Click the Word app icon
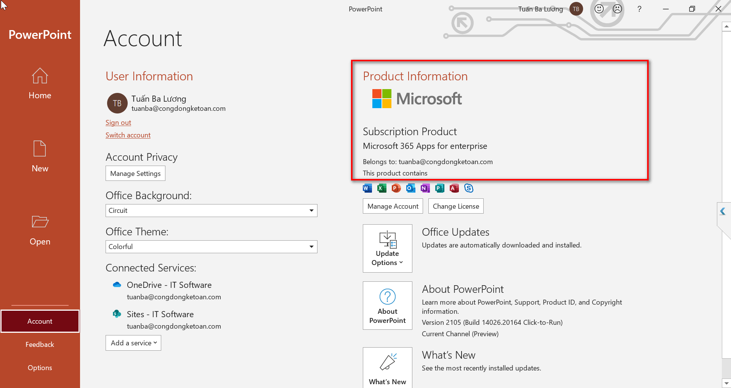This screenshot has width=731, height=388. (x=367, y=188)
